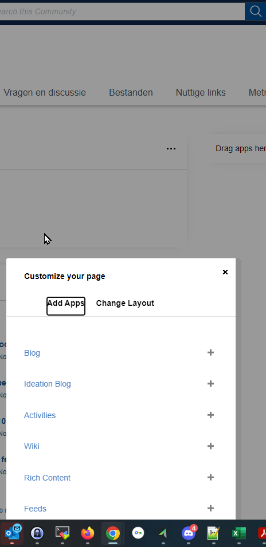Click the Rich Content link
Screen dimensions: 266x547
[47, 478]
